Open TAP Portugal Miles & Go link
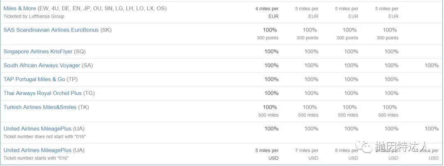Image resolution: width=444 pixels, height=166 pixels. (34, 80)
